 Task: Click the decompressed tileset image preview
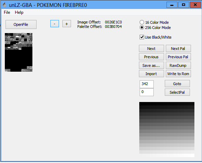click(x=19, y=52)
